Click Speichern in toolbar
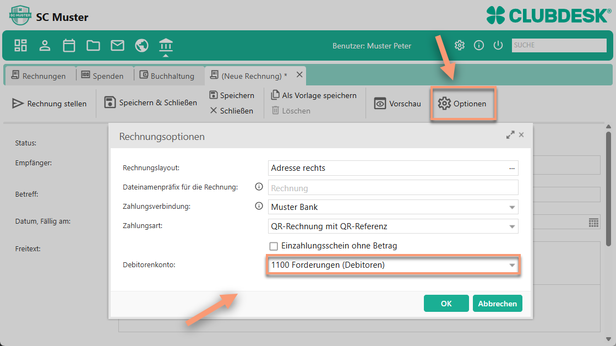The width and height of the screenshot is (616, 346). (x=232, y=95)
